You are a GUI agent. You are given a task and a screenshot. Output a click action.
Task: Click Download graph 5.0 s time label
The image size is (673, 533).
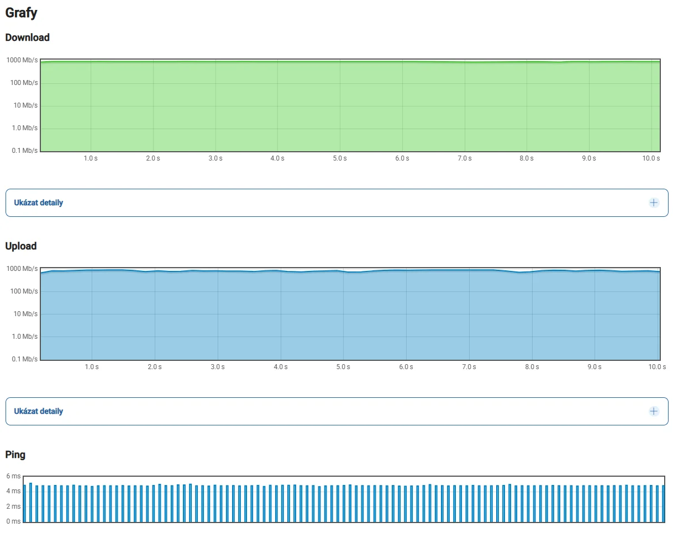pos(340,158)
